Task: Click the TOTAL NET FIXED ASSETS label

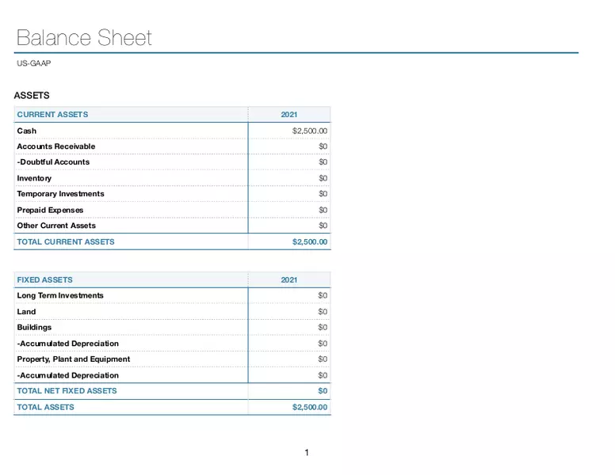Action: pyautogui.click(x=67, y=390)
